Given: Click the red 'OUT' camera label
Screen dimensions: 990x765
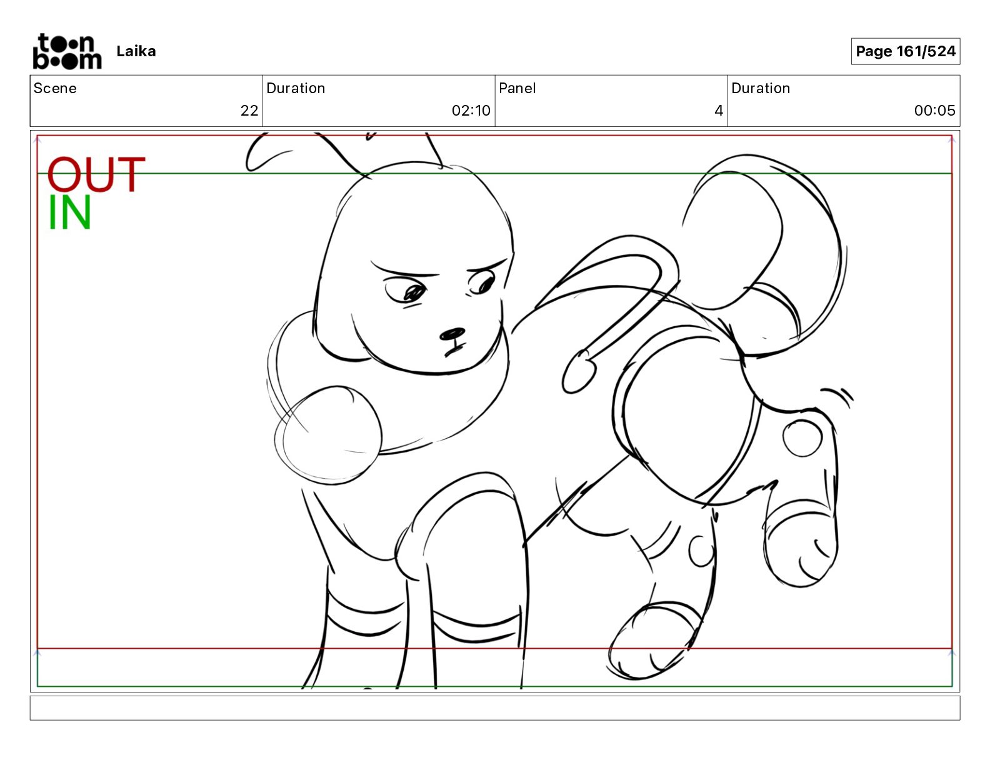Looking at the screenshot, I should coord(96,175).
